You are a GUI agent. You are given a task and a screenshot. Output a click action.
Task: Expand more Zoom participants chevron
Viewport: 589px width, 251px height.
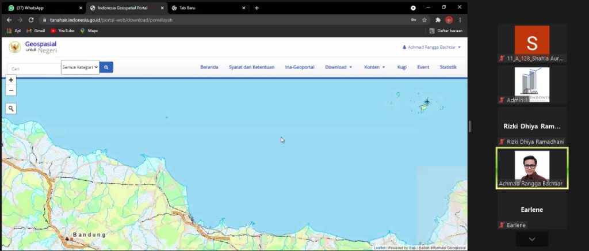[x=532, y=239]
